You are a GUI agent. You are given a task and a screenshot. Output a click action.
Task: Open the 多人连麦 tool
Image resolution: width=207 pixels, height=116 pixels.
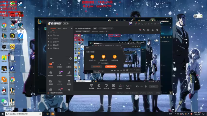69,74
